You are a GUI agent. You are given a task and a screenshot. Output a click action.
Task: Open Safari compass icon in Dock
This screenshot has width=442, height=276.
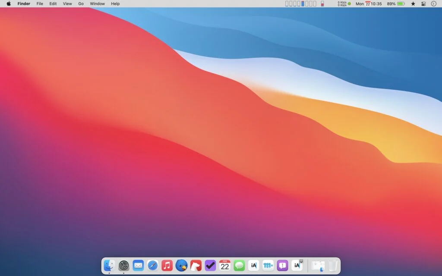[x=152, y=265]
